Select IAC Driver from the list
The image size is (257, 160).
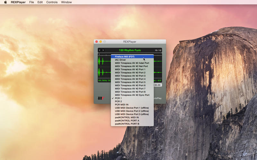point(132,60)
